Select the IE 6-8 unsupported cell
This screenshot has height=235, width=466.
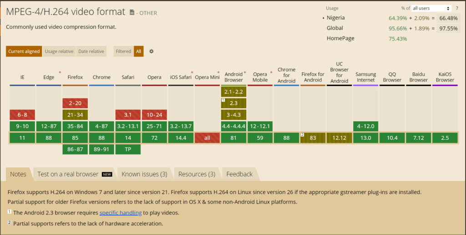(22, 115)
